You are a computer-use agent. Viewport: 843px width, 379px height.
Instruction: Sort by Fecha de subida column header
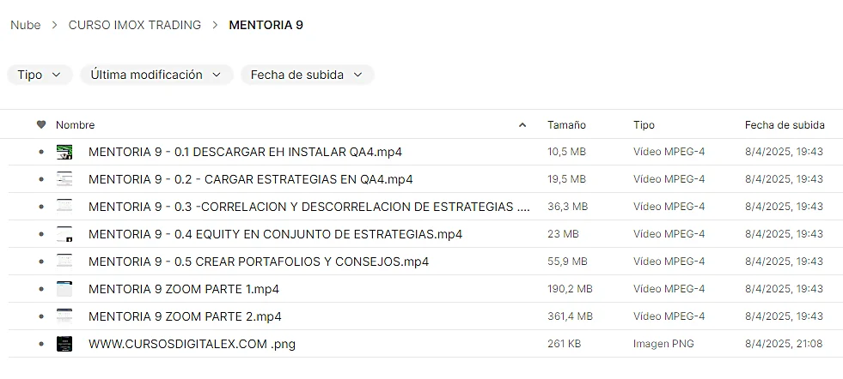point(785,125)
